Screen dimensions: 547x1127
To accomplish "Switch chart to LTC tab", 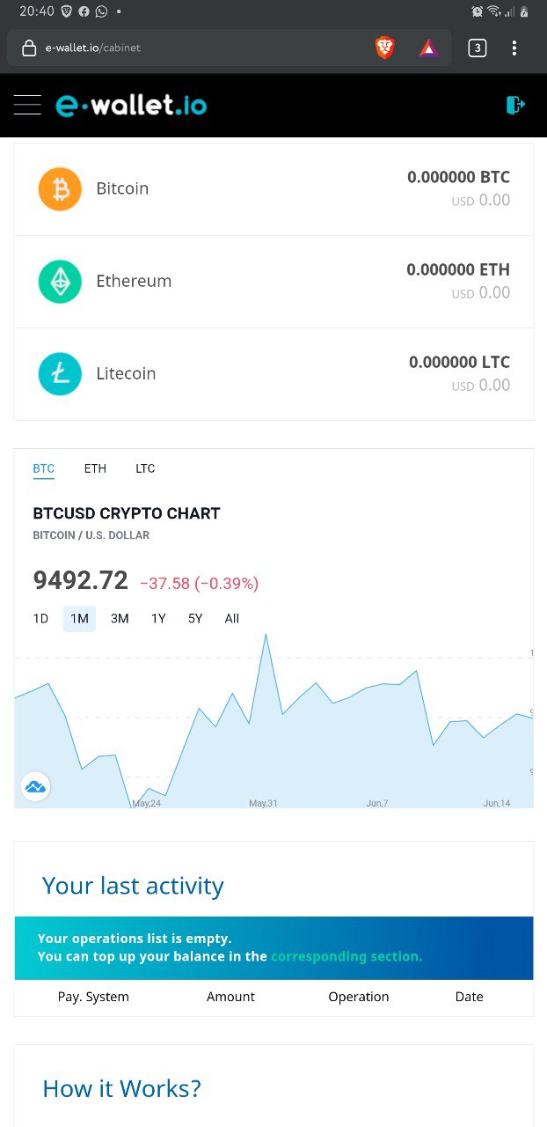I will [x=145, y=468].
